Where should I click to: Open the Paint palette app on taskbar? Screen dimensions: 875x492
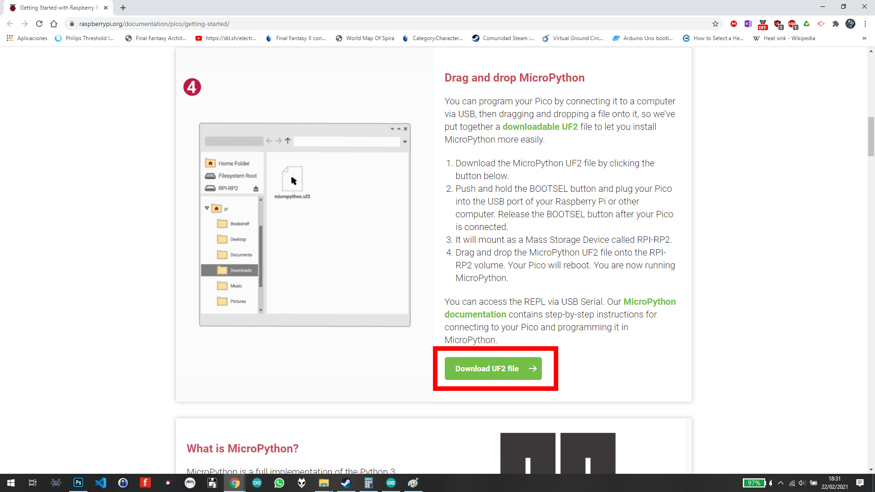point(413,483)
